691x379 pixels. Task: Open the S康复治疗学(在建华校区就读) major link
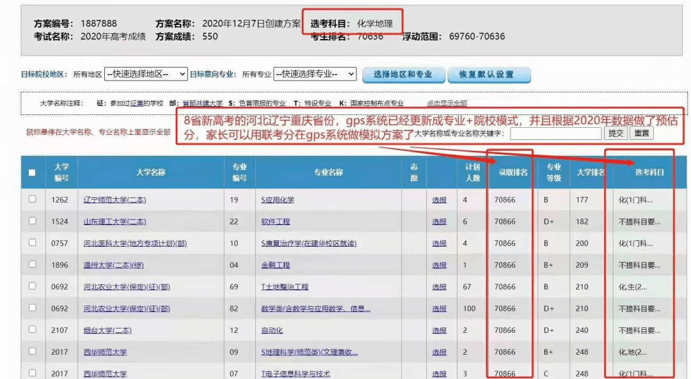click(x=308, y=244)
